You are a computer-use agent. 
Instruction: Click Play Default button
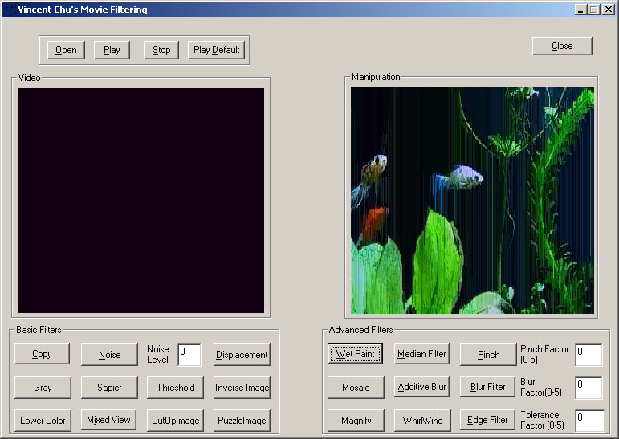[x=216, y=50]
